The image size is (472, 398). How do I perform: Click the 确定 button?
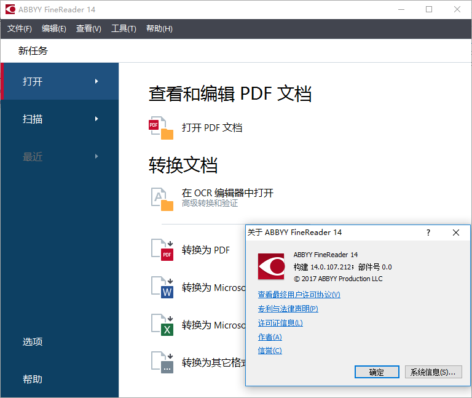click(x=377, y=372)
